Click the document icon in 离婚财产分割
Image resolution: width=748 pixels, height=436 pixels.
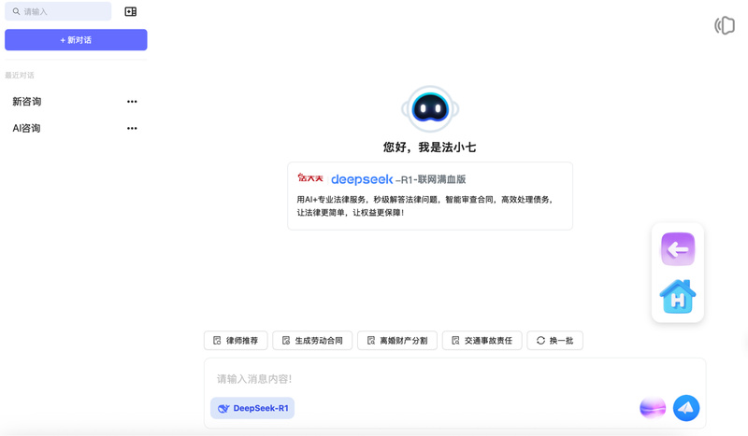point(371,340)
